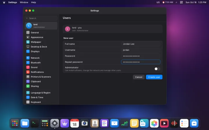Open Calculator from the dock
The width and height of the screenshot is (209, 130).
pyautogui.click(x=45, y=123)
